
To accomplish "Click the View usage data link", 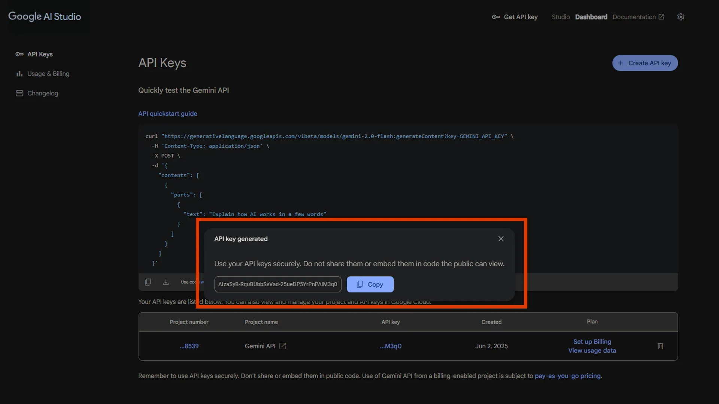I will [x=592, y=351].
